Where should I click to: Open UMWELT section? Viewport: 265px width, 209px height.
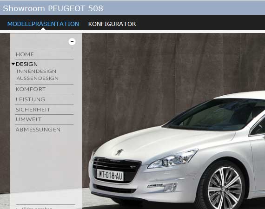click(28, 119)
